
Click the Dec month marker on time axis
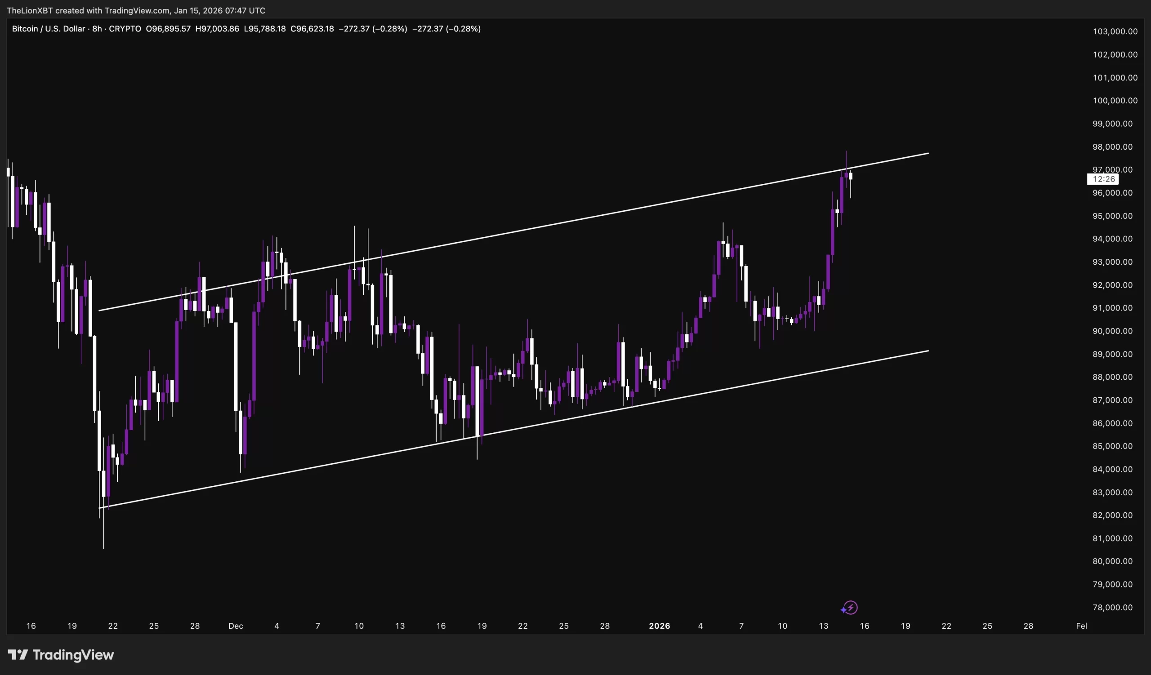[x=236, y=626]
